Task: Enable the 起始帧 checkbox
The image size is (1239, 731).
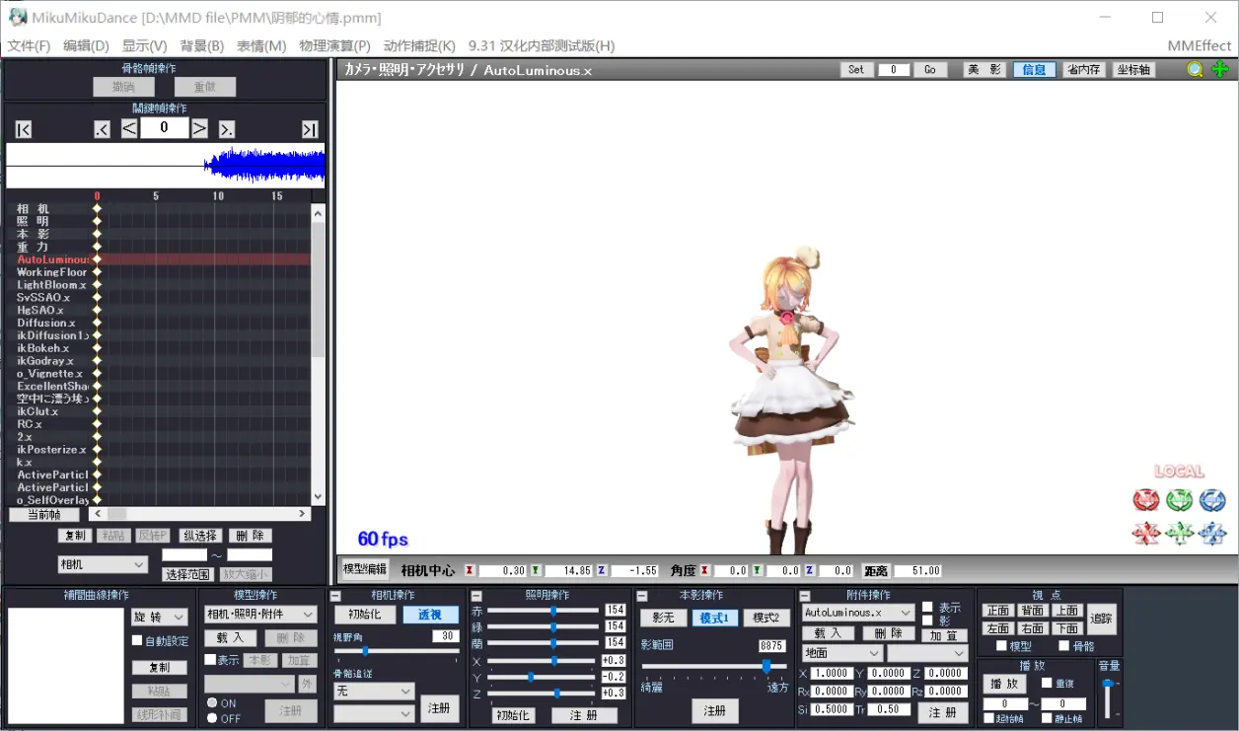Action: [x=988, y=718]
